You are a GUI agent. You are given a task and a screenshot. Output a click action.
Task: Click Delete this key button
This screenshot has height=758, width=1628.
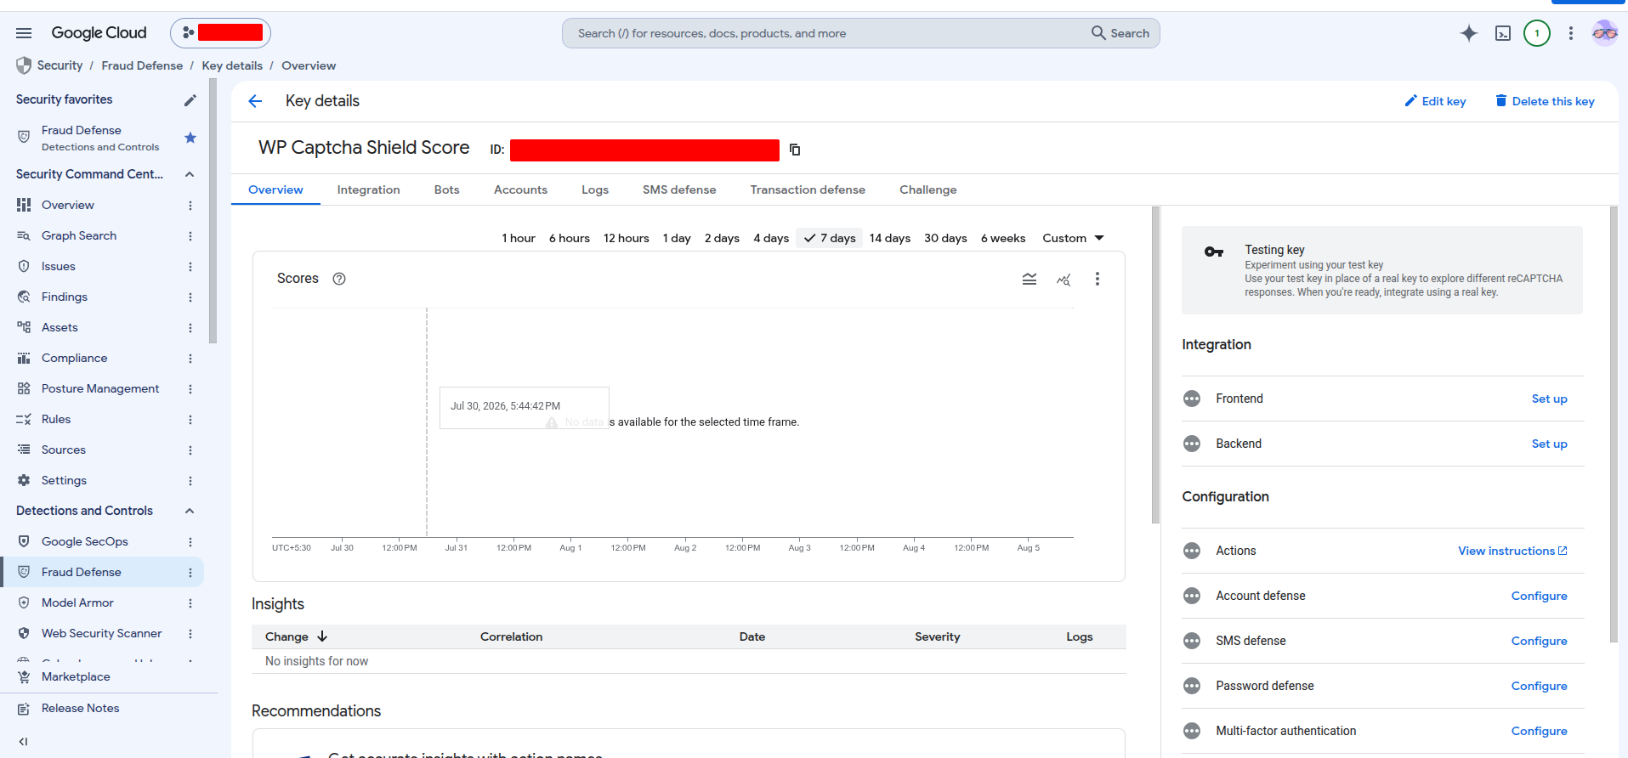[1545, 101]
